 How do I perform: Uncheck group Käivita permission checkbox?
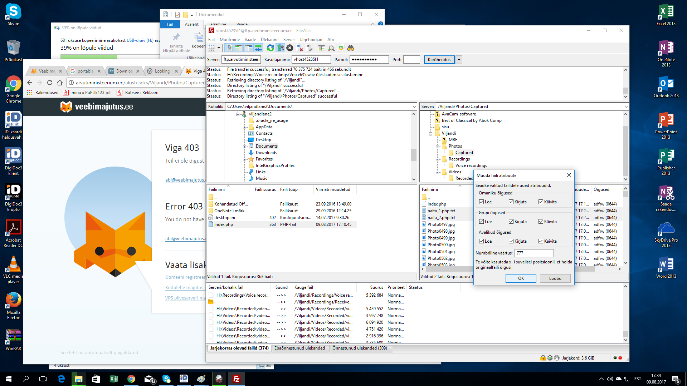(x=541, y=222)
